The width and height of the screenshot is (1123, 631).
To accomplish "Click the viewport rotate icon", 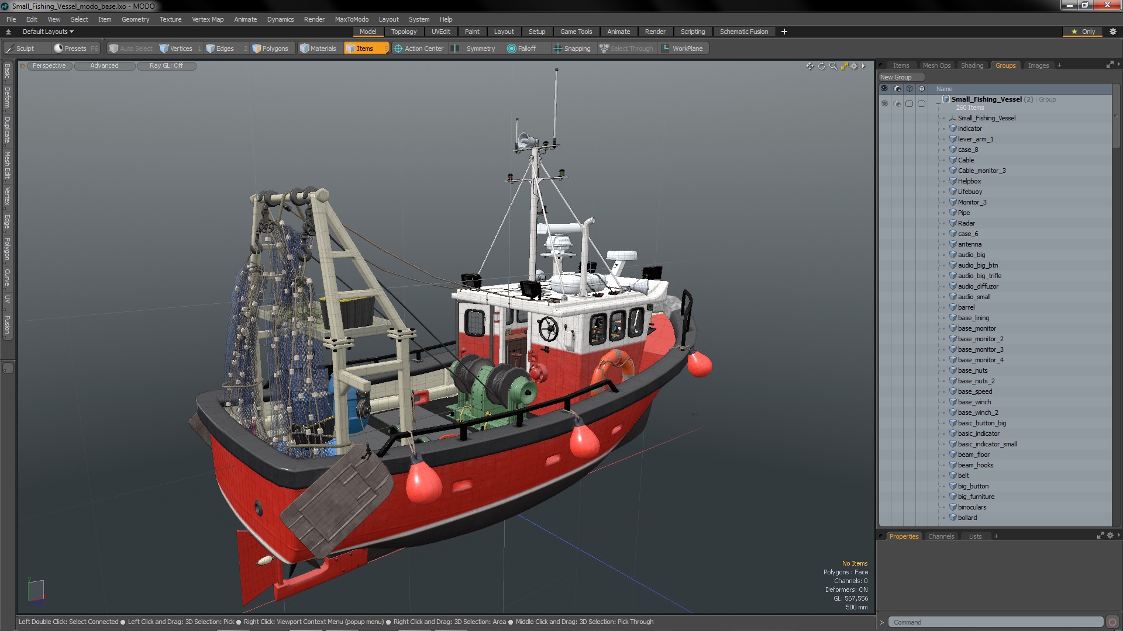I will [x=821, y=66].
